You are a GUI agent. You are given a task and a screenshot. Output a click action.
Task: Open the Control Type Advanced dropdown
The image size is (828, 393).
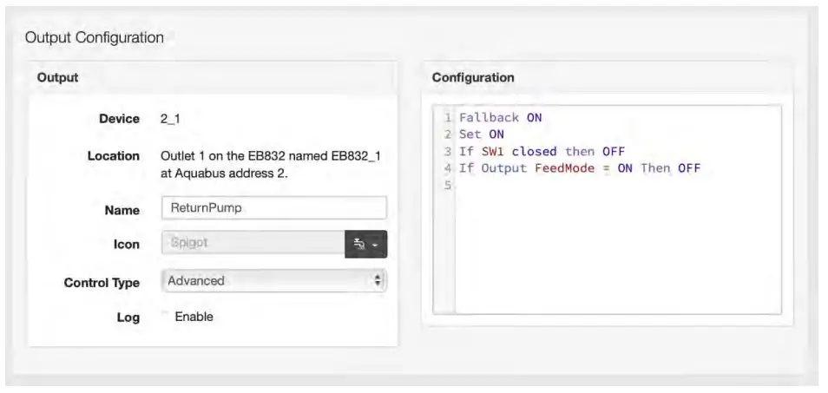pos(274,280)
